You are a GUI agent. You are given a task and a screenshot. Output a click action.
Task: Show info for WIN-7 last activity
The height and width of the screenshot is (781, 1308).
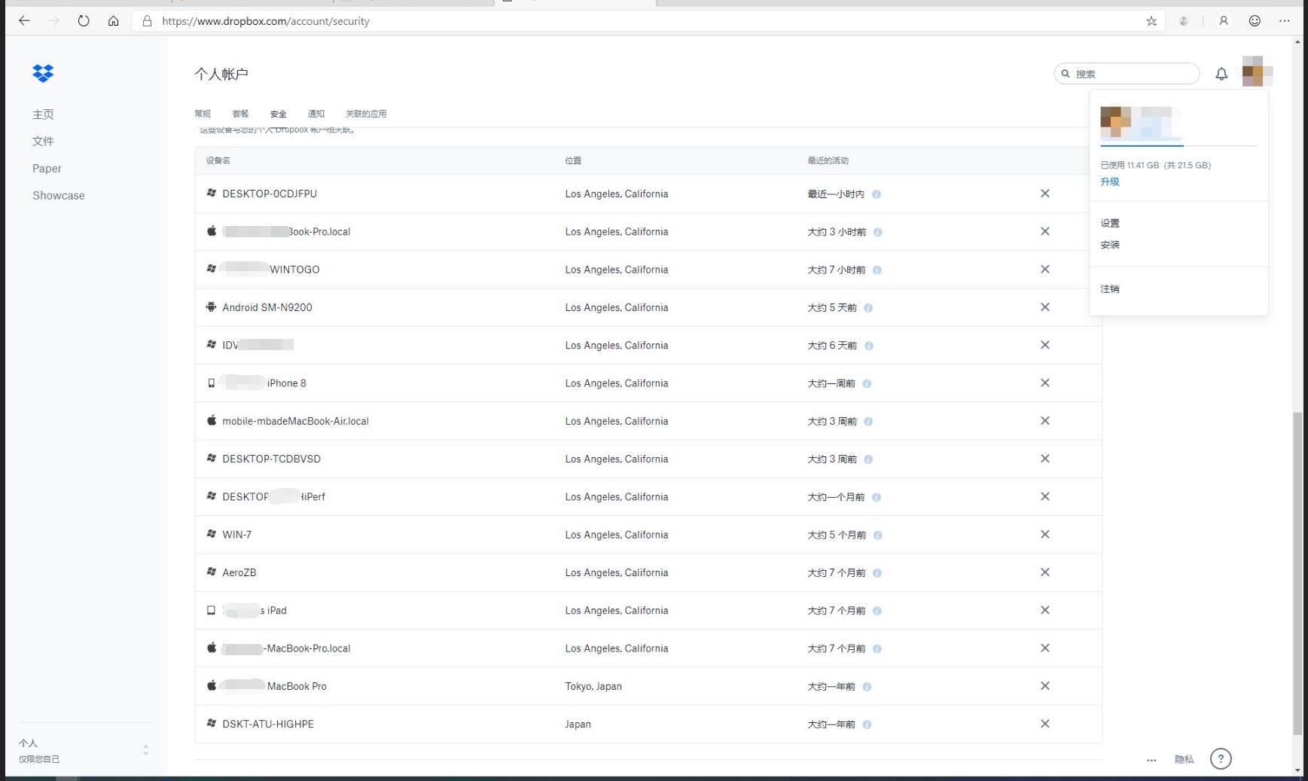coord(877,535)
